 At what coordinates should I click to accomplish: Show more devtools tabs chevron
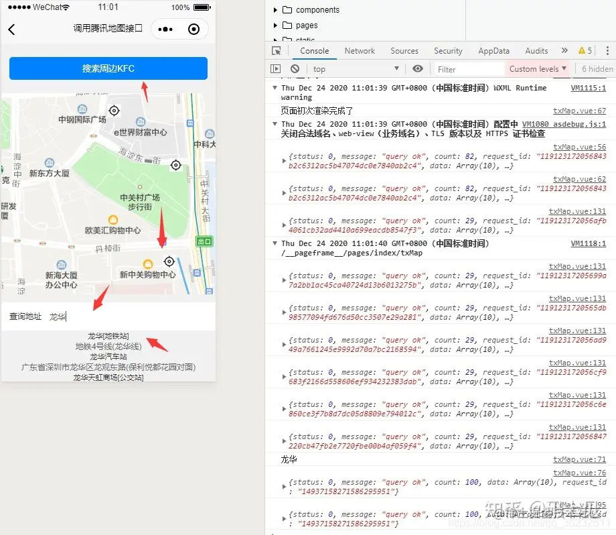pyautogui.click(x=564, y=50)
